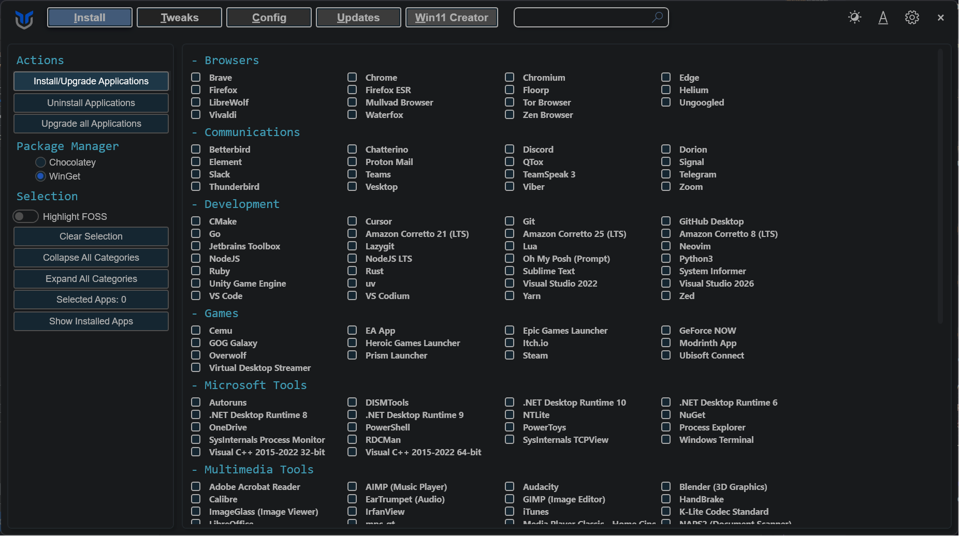Check the Visual Studio 2022 checkbox
This screenshot has height=536, width=959.
click(510, 283)
